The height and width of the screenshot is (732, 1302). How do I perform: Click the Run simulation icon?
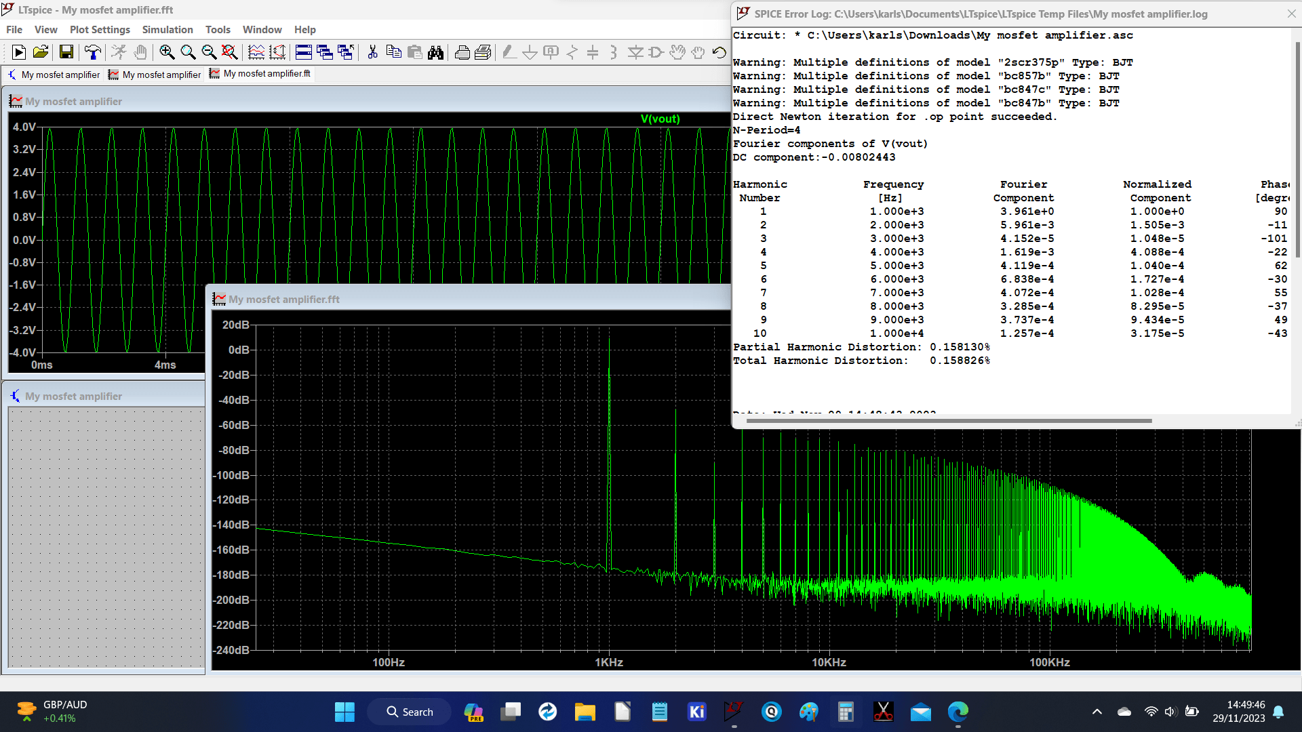coord(19,52)
